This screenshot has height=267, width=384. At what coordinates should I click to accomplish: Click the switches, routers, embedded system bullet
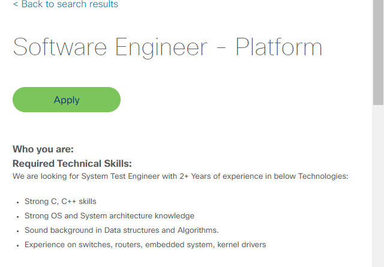pyautogui.click(x=145, y=245)
